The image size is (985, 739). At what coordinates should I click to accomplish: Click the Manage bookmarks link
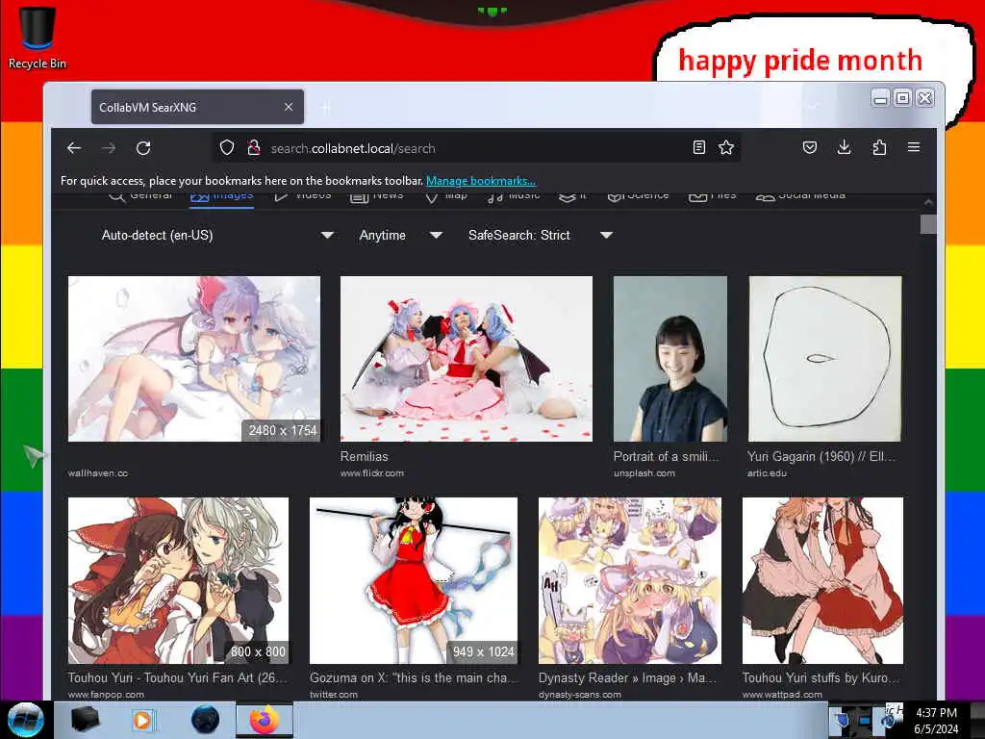click(481, 181)
